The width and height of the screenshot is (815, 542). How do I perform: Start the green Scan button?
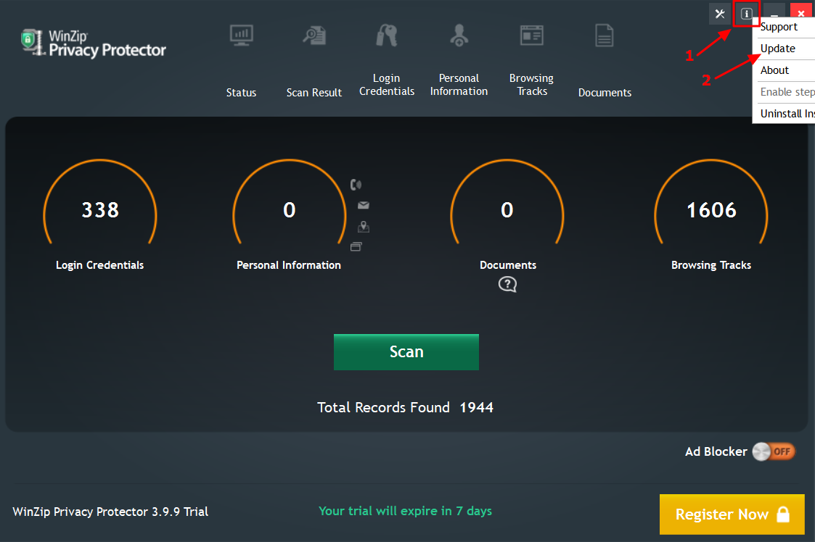406,352
